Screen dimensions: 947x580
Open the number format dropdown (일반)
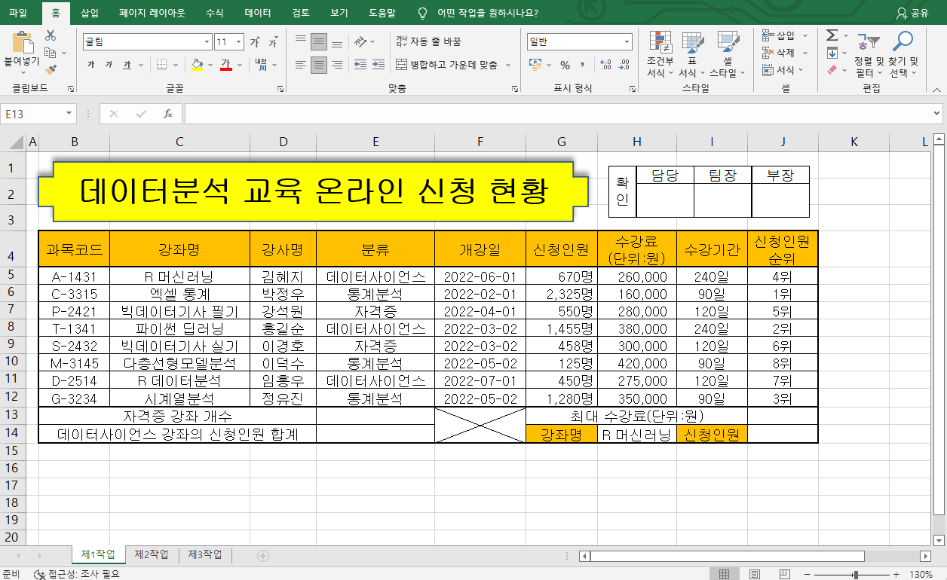627,42
